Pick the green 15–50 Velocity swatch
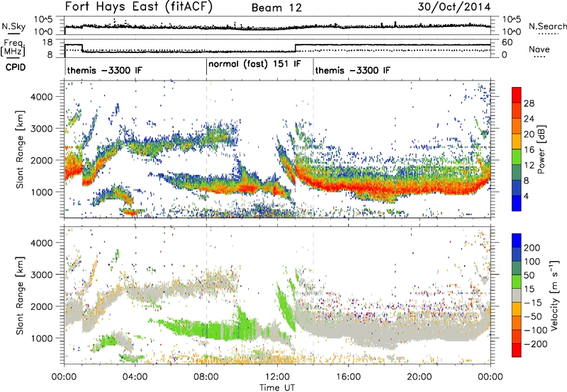This screenshot has height=392, width=567. coord(517,282)
